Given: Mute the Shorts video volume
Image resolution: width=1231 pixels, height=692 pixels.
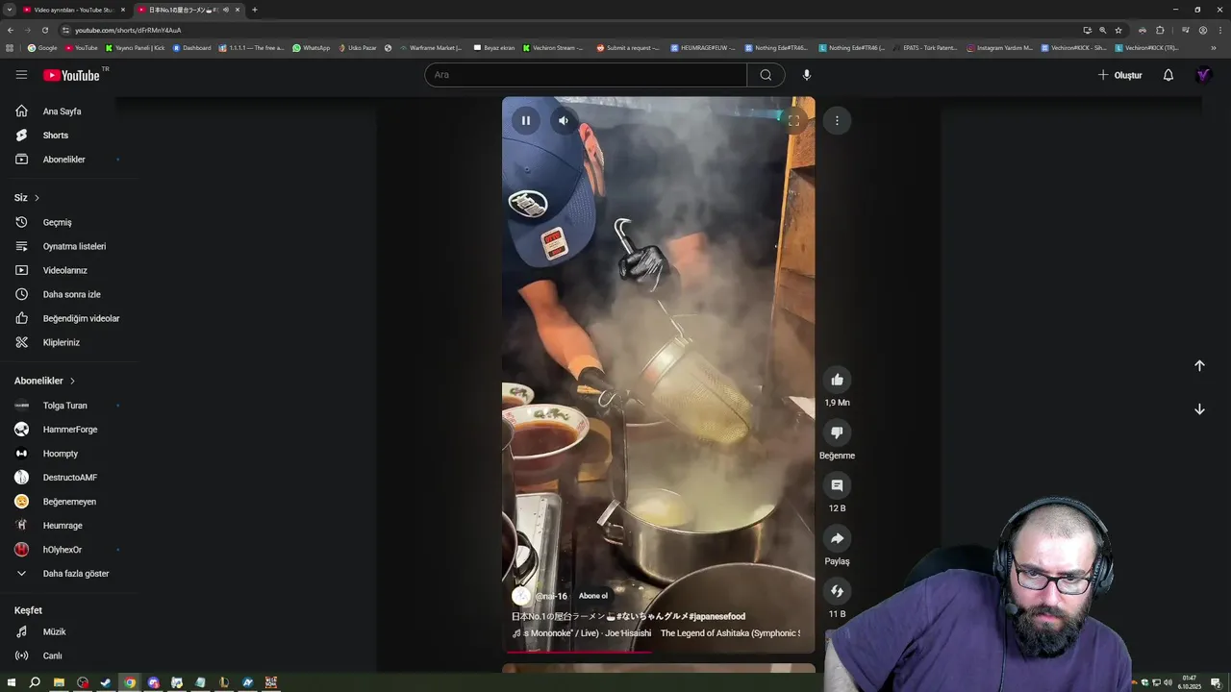Looking at the screenshot, I should click(564, 120).
